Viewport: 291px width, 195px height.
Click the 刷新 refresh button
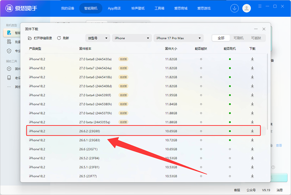pyautogui.click(x=63, y=38)
